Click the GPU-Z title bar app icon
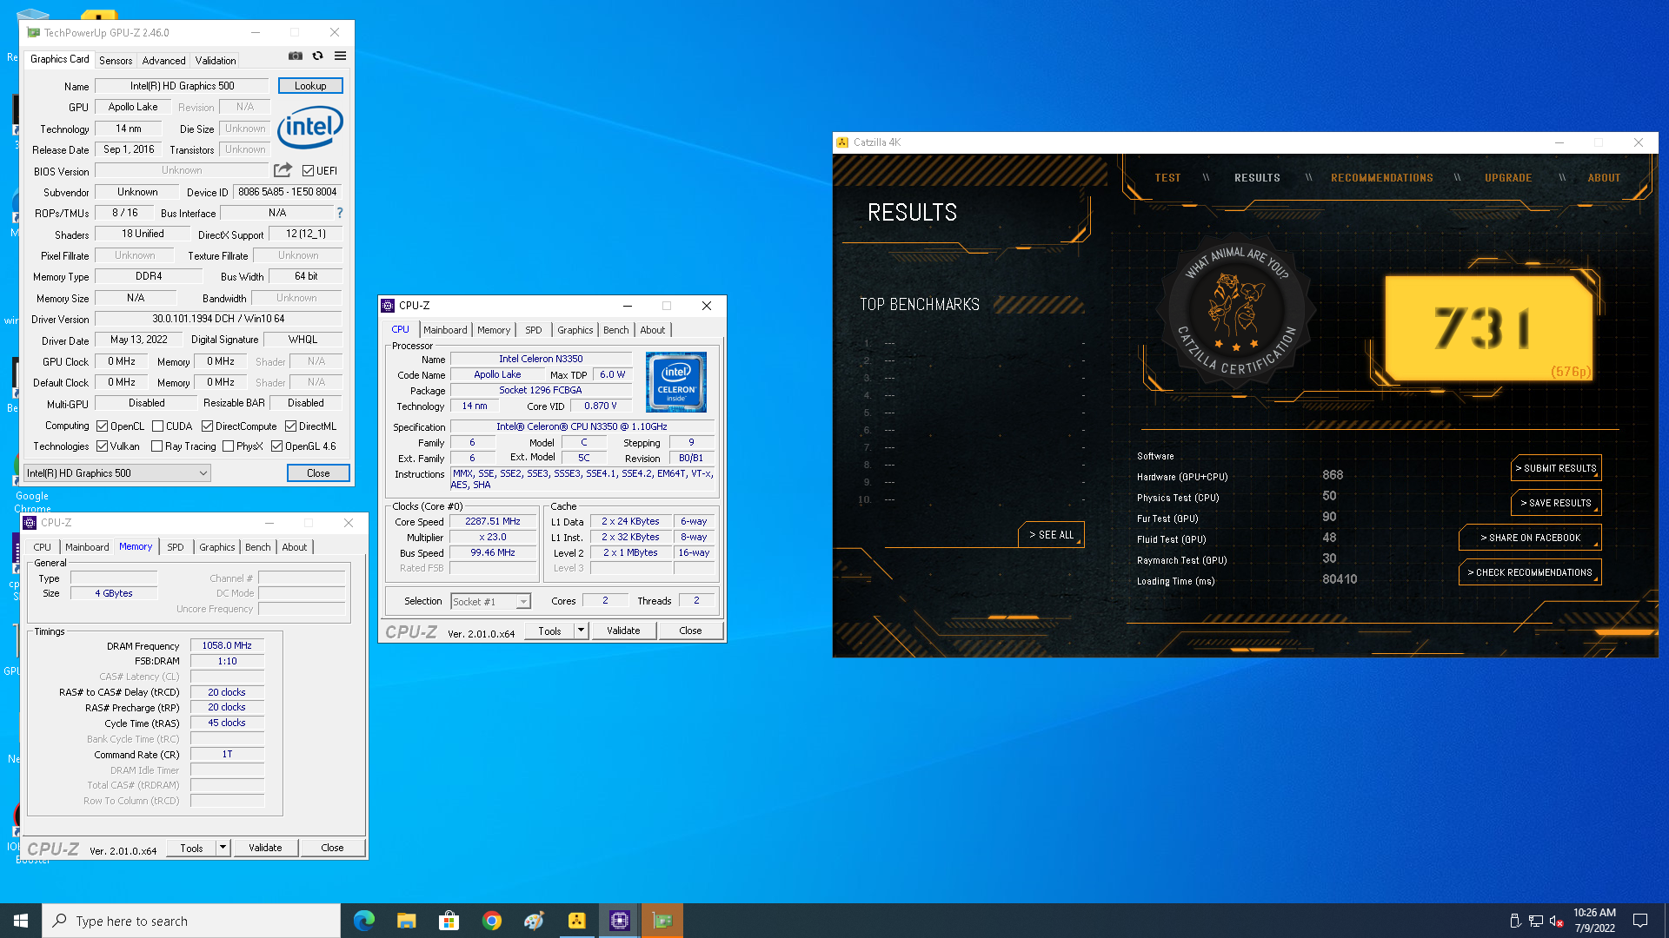This screenshot has height=938, width=1669. [33, 32]
